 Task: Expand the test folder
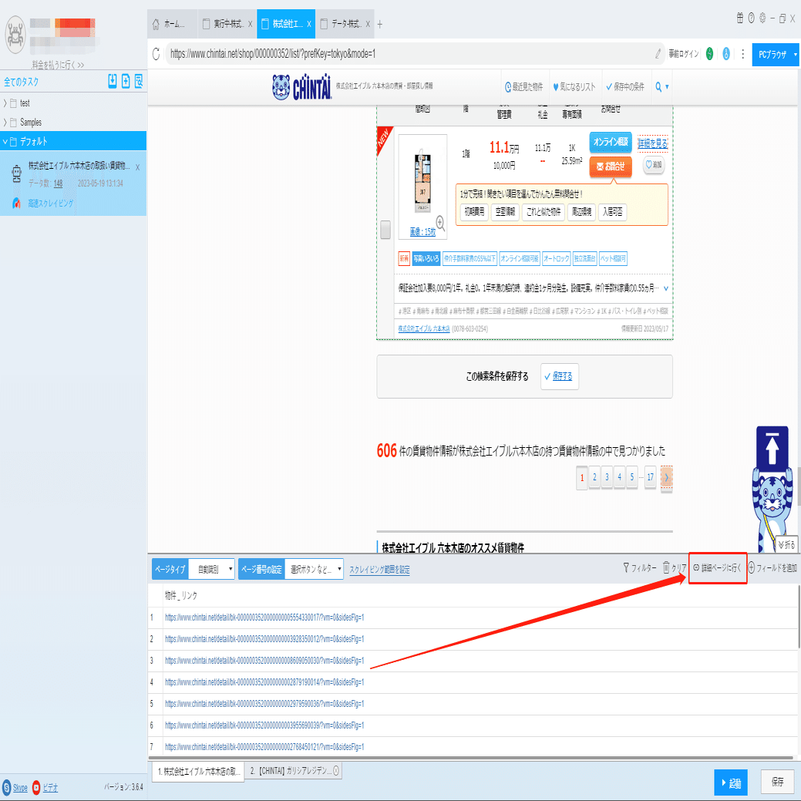pos(5,103)
